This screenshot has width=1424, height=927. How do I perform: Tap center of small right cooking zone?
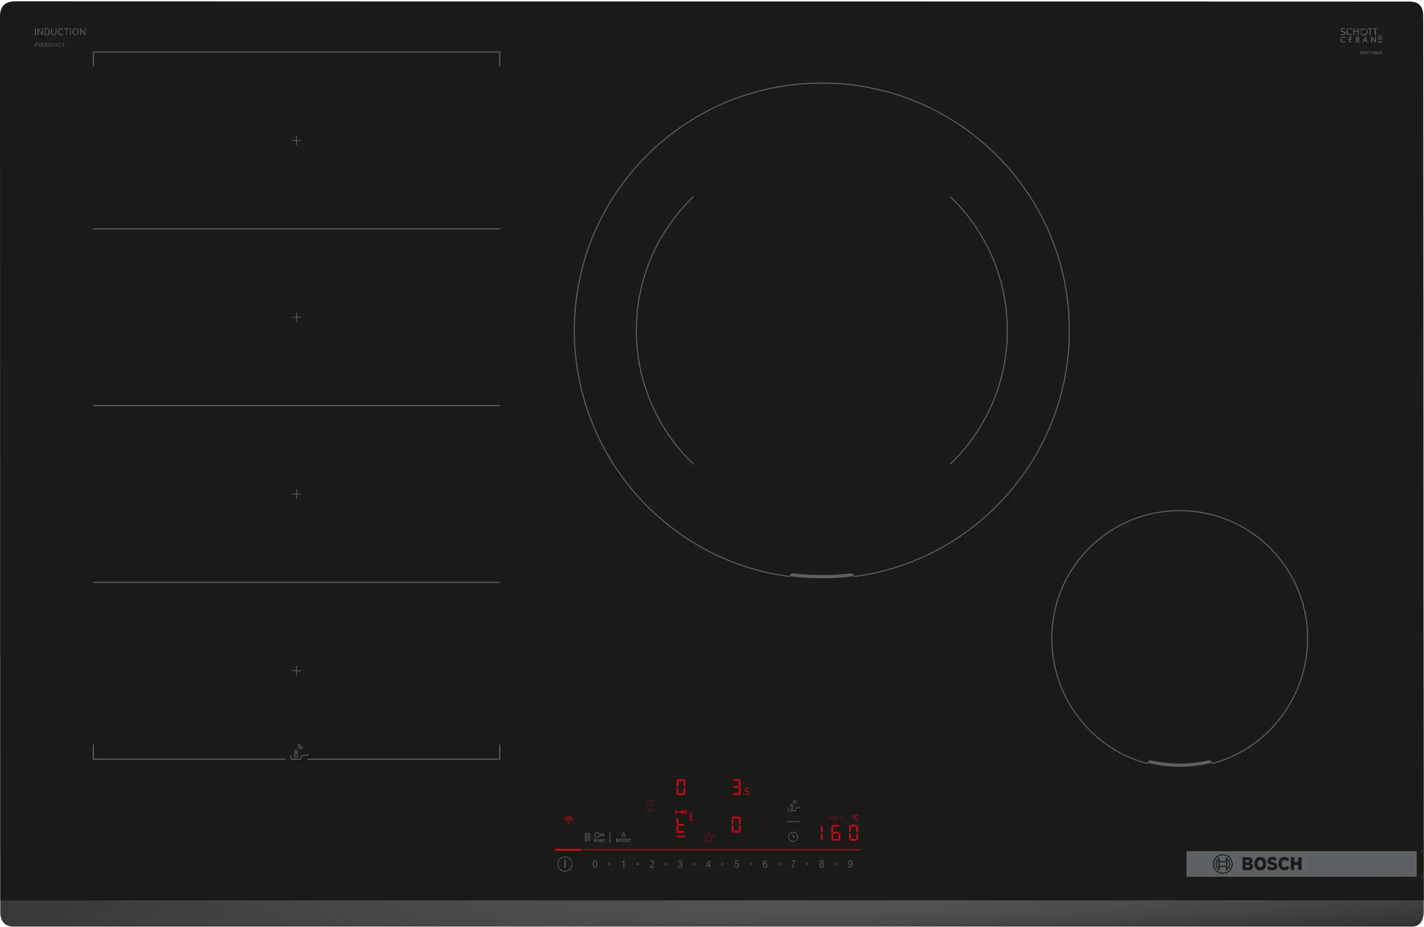1179,638
